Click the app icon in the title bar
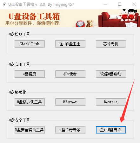 click(x=4, y=4)
